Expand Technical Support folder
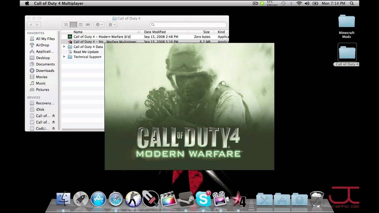Viewport: 379px width, 213px height. click(x=64, y=57)
